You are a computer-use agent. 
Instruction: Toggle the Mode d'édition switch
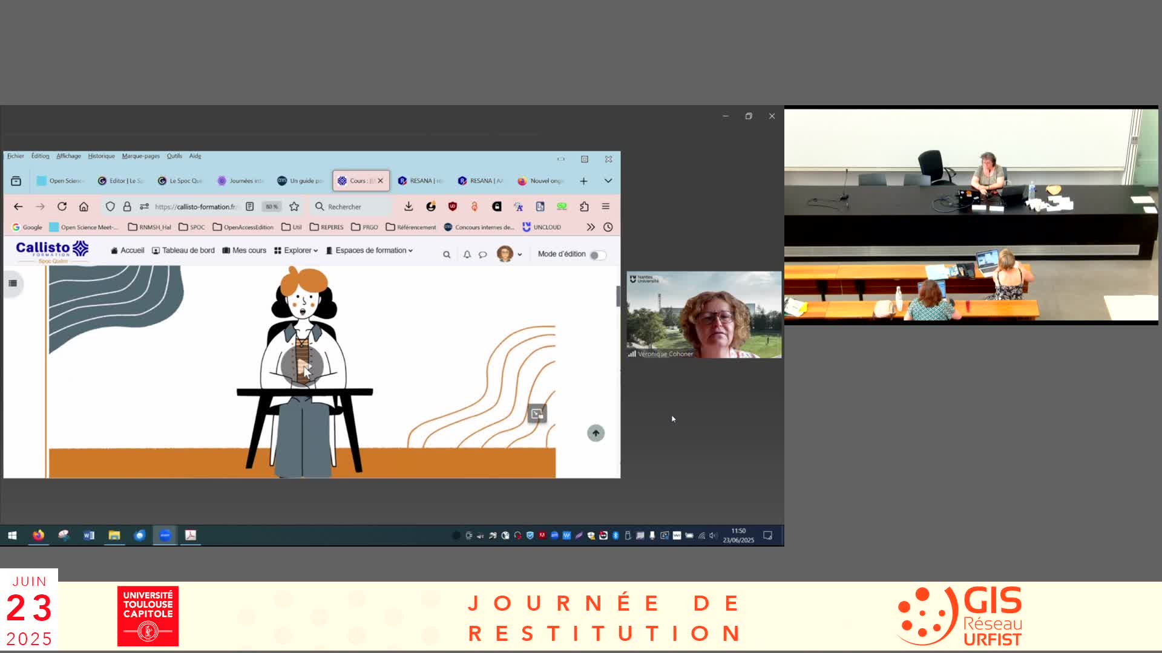[597, 255]
